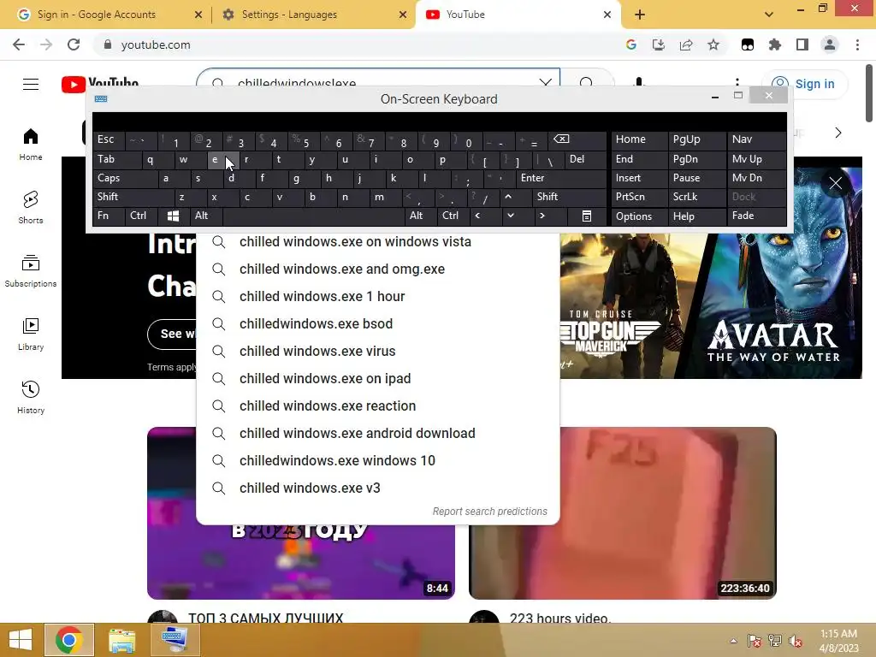Open a new Chrome tab
This screenshot has height=657, width=876.
[x=640, y=15]
